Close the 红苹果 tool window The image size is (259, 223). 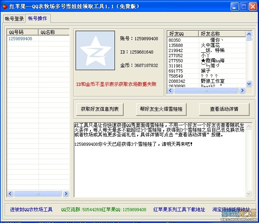[253, 7]
